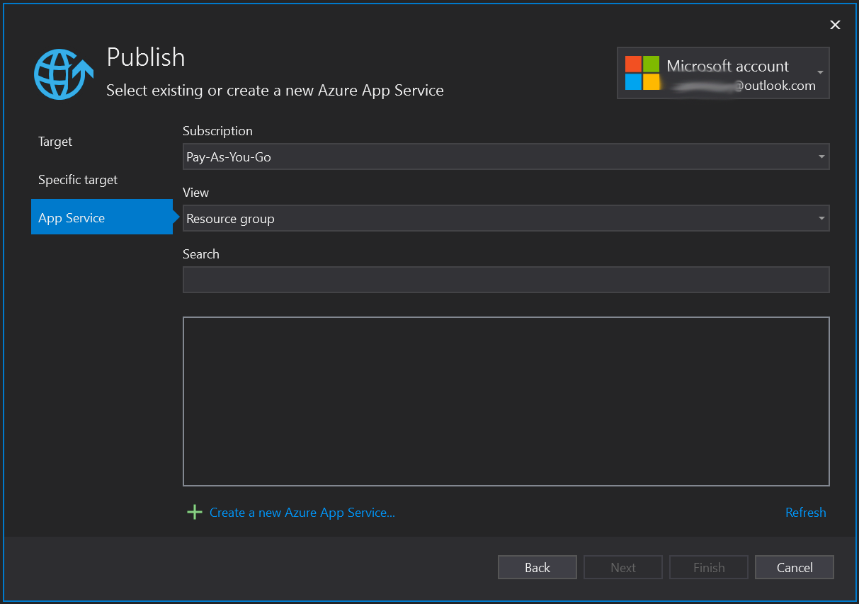
Task: Open the View dropdown showing Resource group
Action: [506, 218]
